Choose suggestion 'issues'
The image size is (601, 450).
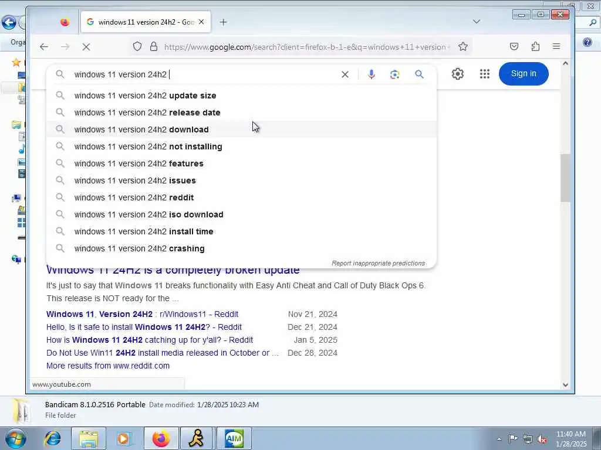tap(241, 180)
